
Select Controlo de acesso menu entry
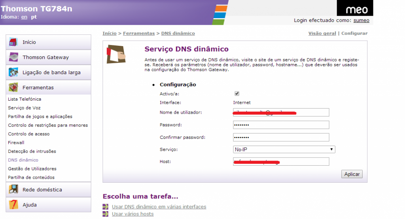29,134
